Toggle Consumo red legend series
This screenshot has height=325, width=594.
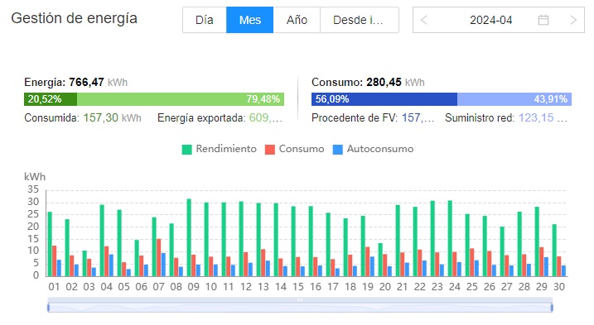[x=294, y=149]
